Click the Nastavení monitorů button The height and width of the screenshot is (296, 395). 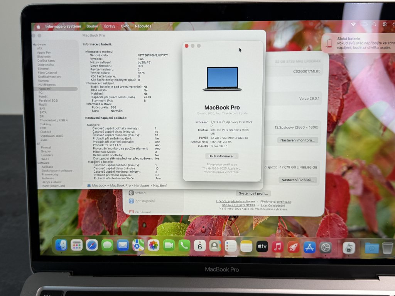click(298, 140)
